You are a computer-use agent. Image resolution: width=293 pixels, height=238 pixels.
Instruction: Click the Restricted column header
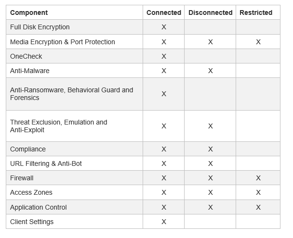[256, 13]
